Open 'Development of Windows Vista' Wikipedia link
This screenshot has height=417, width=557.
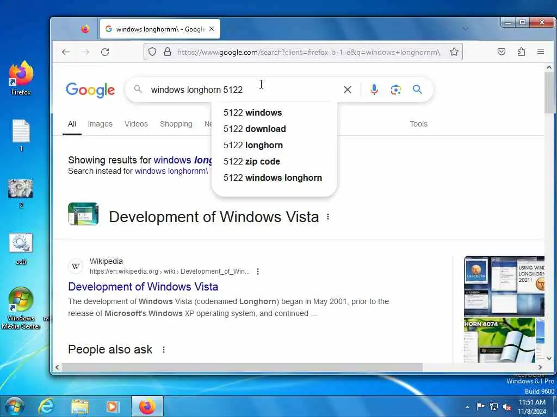[x=143, y=287]
